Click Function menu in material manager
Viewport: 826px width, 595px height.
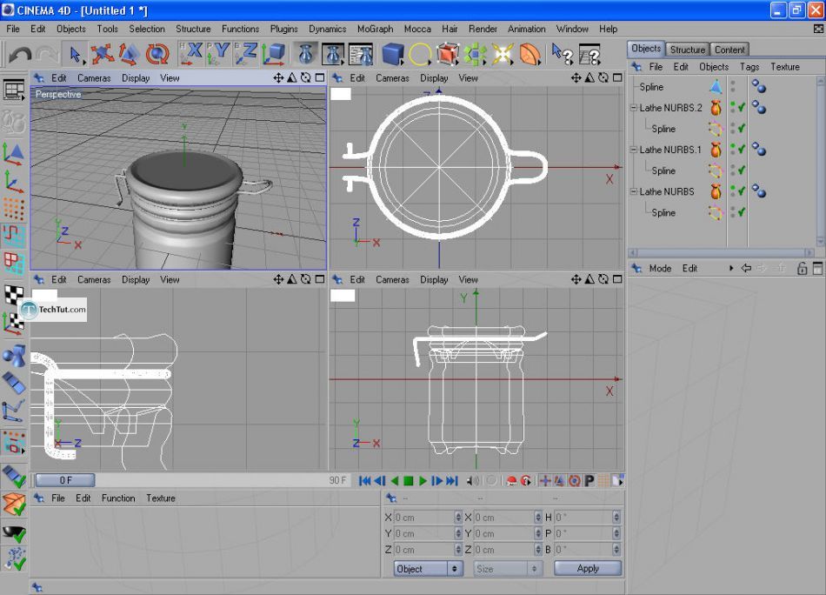coord(118,498)
